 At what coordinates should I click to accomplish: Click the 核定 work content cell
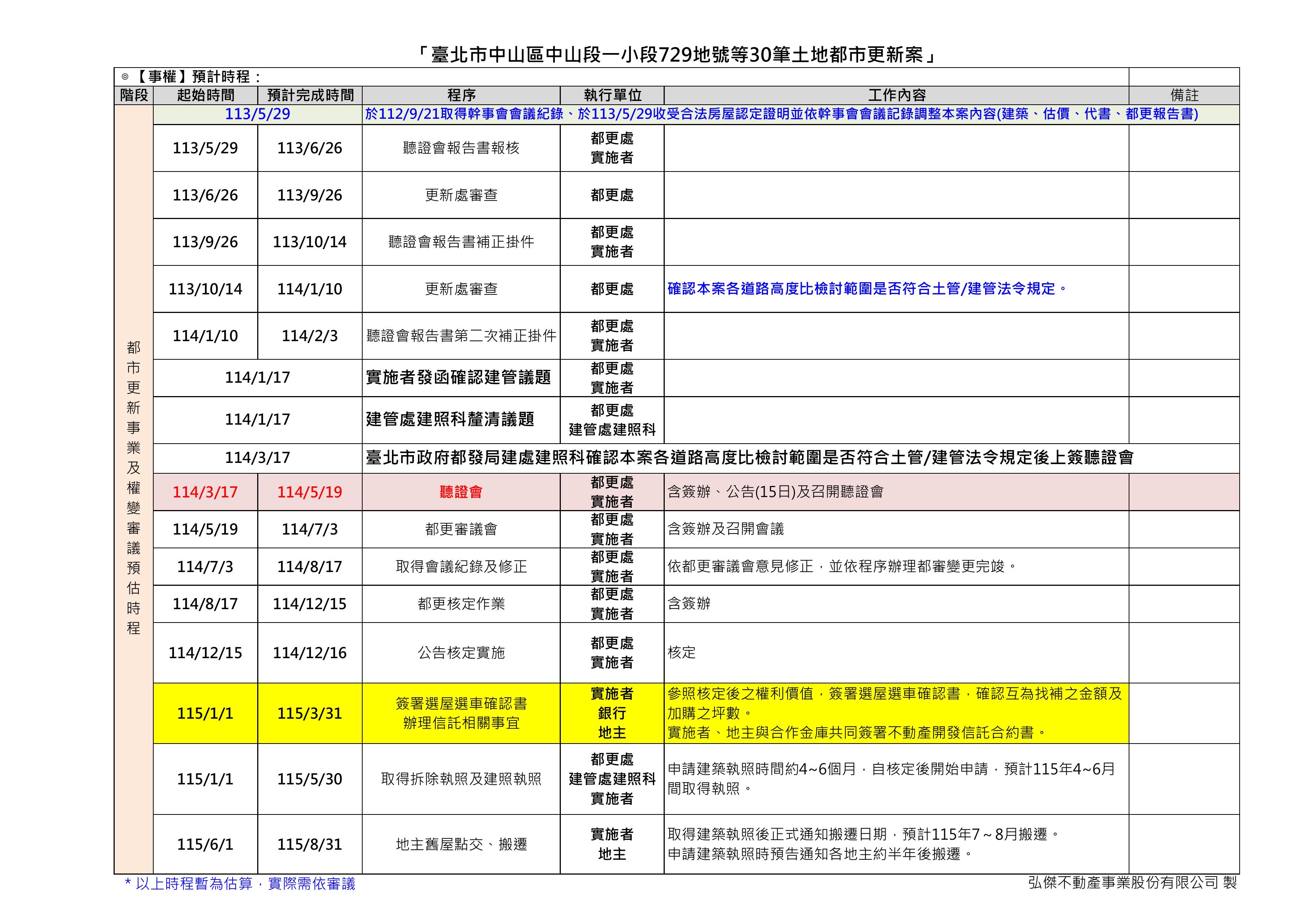pos(897,653)
